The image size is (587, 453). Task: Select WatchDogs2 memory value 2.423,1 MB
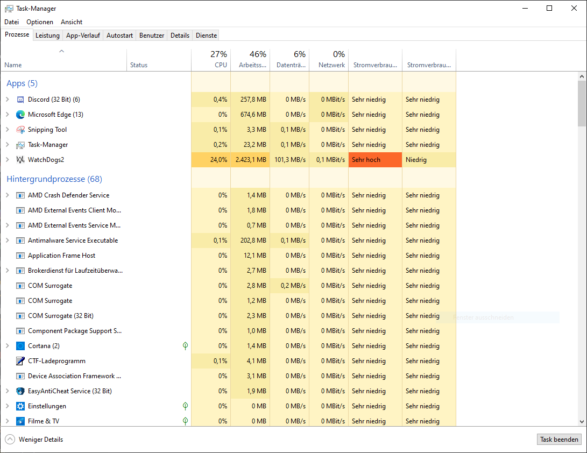pyautogui.click(x=250, y=159)
